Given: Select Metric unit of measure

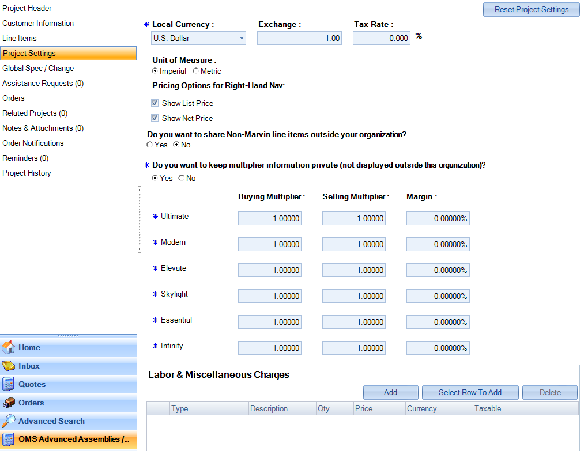Looking at the screenshot, I should click(195, 70).
